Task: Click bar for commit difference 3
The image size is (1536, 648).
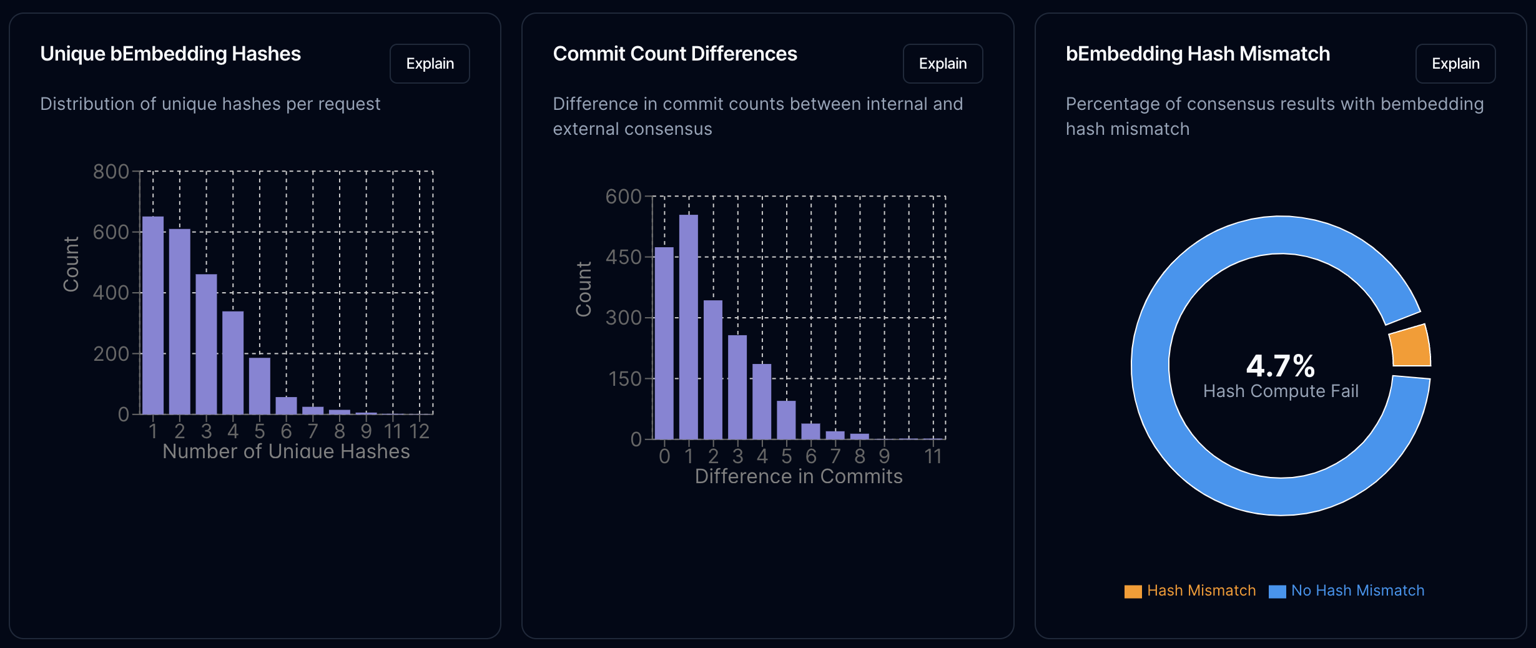Action: pos(737,387)
